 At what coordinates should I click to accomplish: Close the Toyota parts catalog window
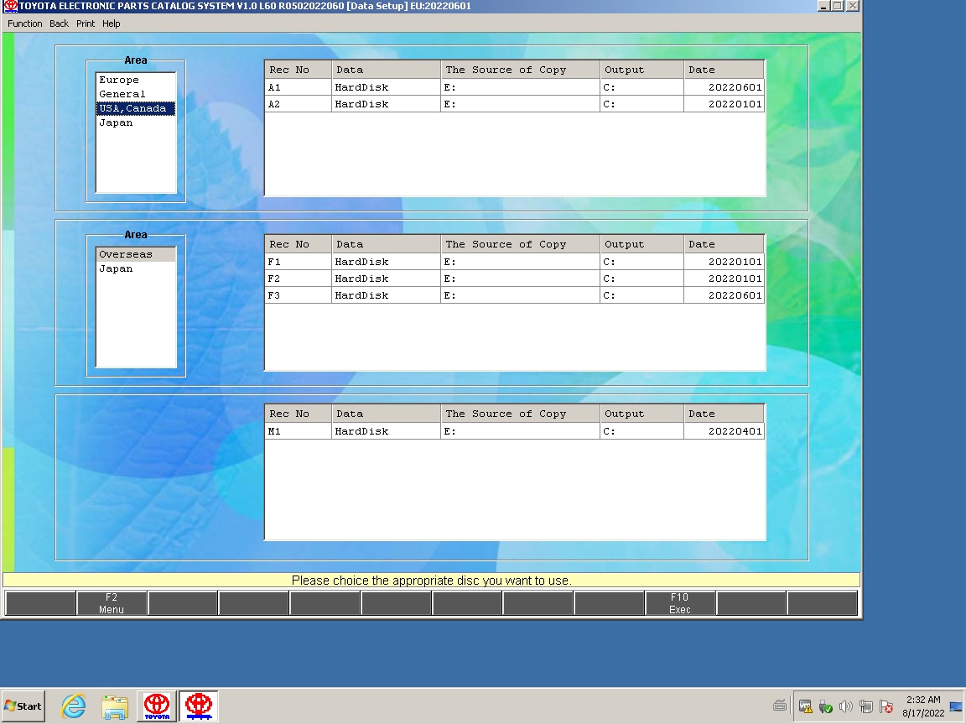(853, 6)
